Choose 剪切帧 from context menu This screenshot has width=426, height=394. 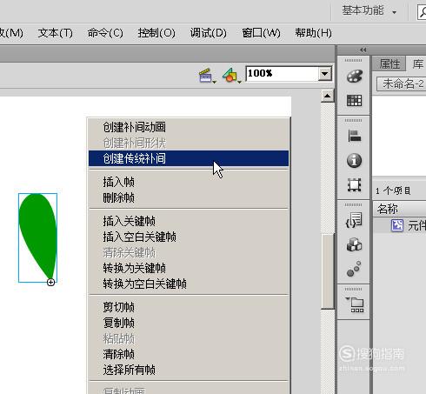point(189,307)
